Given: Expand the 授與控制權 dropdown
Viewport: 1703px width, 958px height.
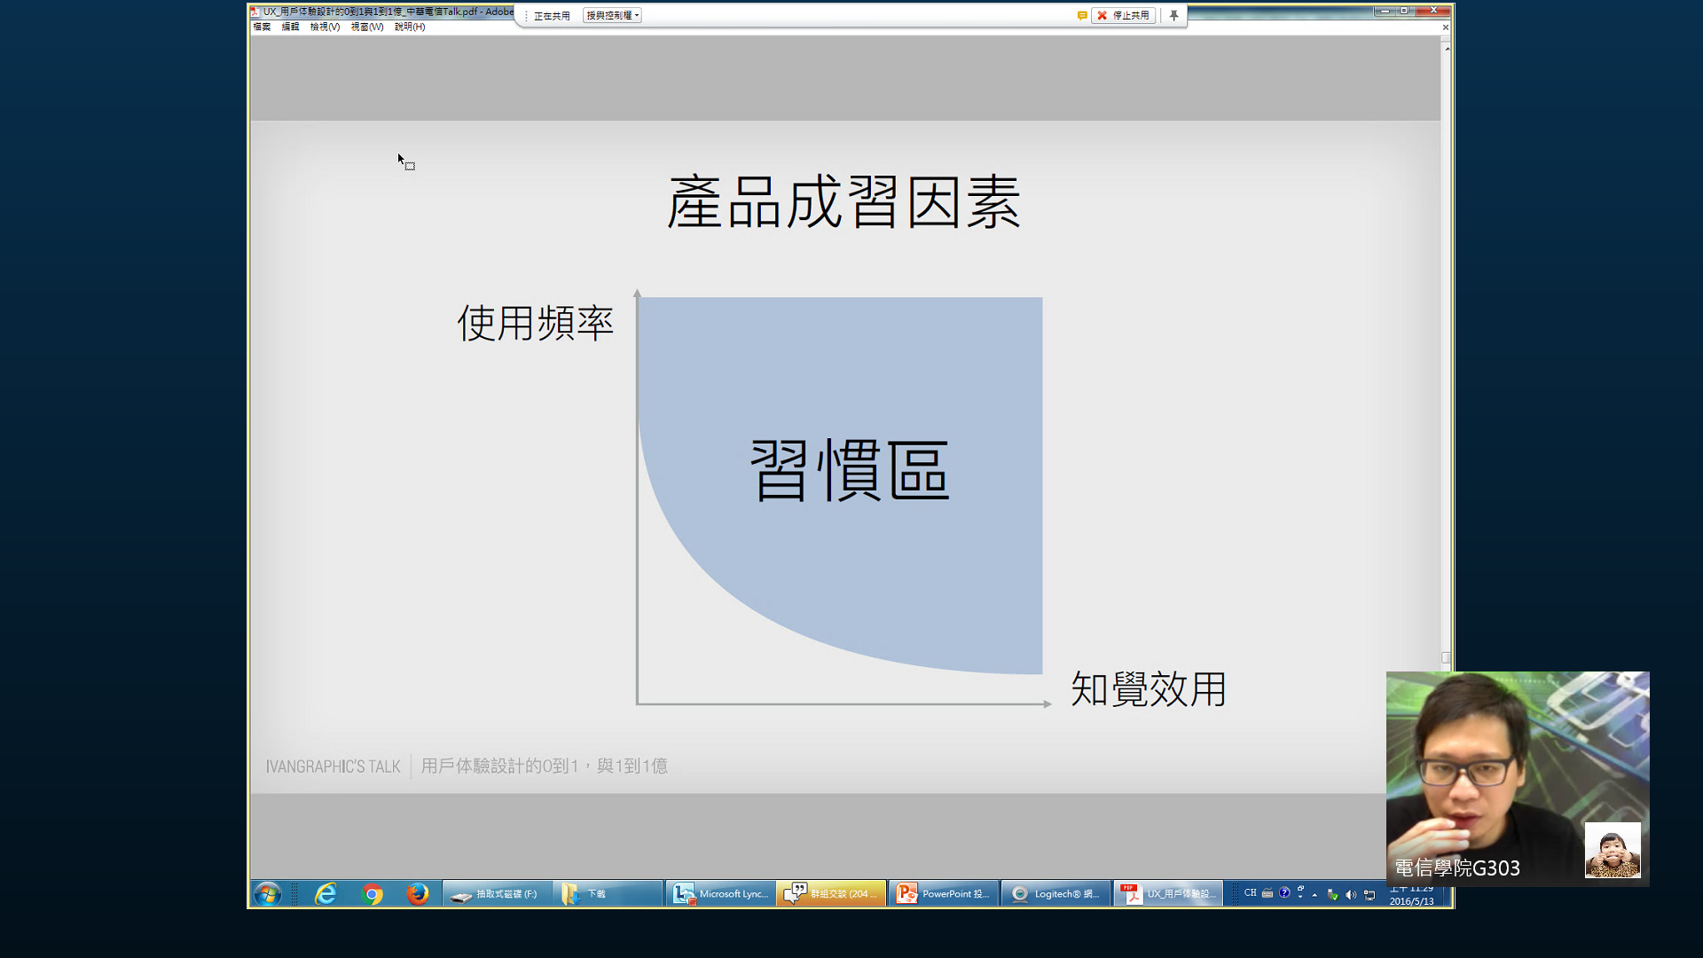Looking at the screenshot, I should (x=612, y=15).
